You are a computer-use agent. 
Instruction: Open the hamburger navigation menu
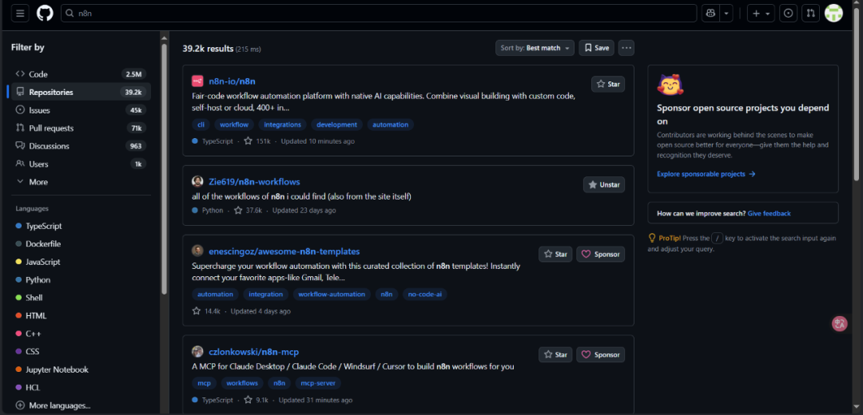coord(20,14)
